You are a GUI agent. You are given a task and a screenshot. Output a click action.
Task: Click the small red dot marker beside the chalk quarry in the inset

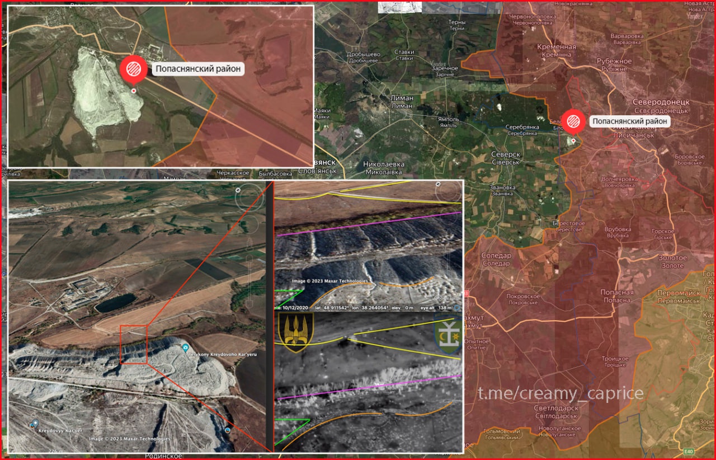tap(134, 90)
